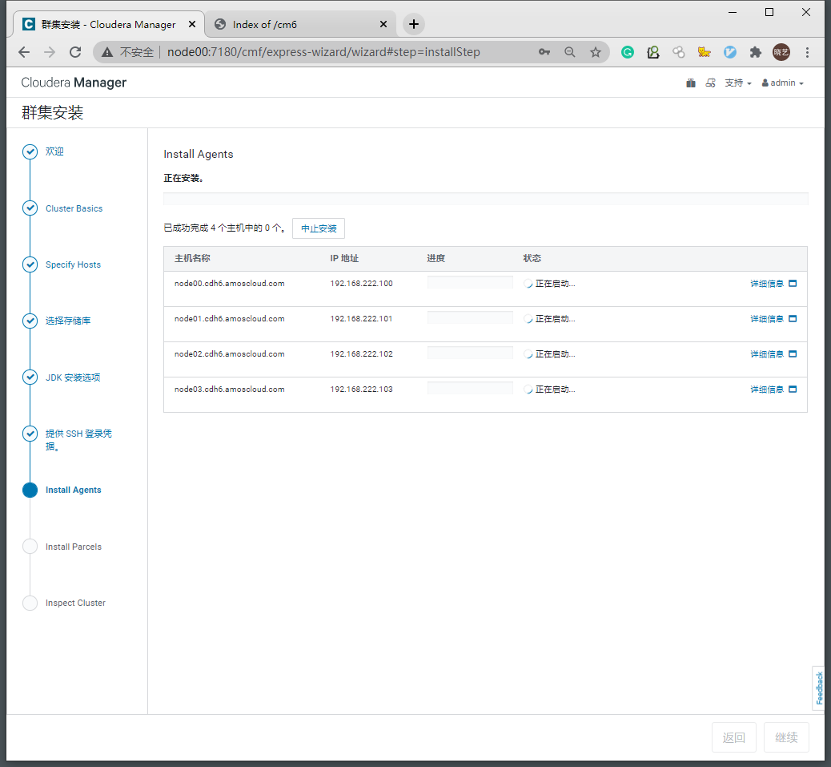Select the Install Parcels step

click(73, 547)
